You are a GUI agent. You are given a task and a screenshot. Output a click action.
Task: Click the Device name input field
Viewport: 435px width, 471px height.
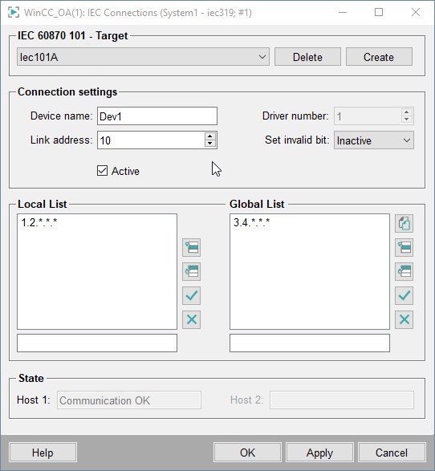[x=157, y=116]
